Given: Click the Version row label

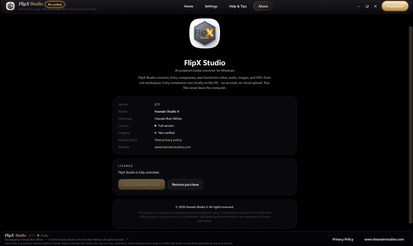Looking at the screenshot, I should (x=123, y=104).
